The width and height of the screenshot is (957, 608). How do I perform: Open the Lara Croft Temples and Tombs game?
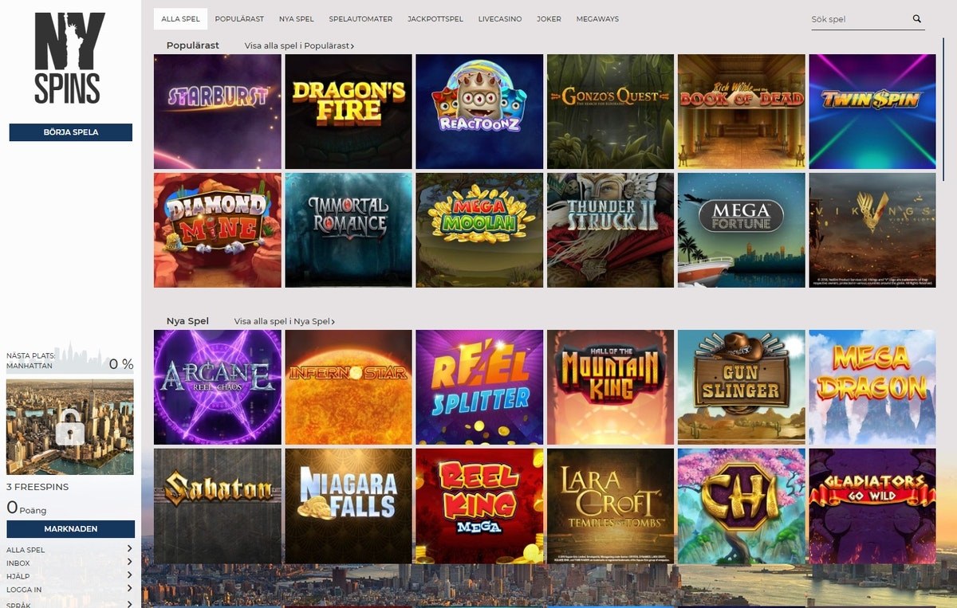point(610,505)
